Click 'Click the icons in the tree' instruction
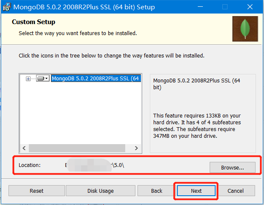Screen dimensions: 264x205 (x=112, y=55)
